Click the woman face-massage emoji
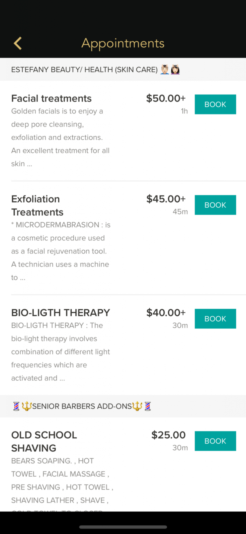 175,69
